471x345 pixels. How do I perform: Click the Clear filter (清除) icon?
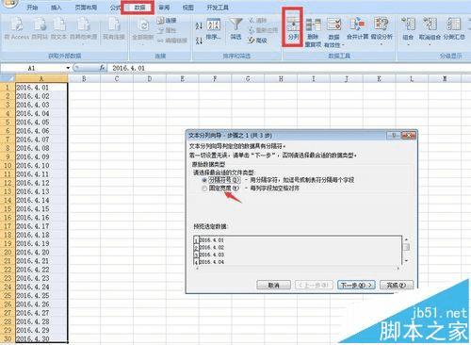click(252, 20)
